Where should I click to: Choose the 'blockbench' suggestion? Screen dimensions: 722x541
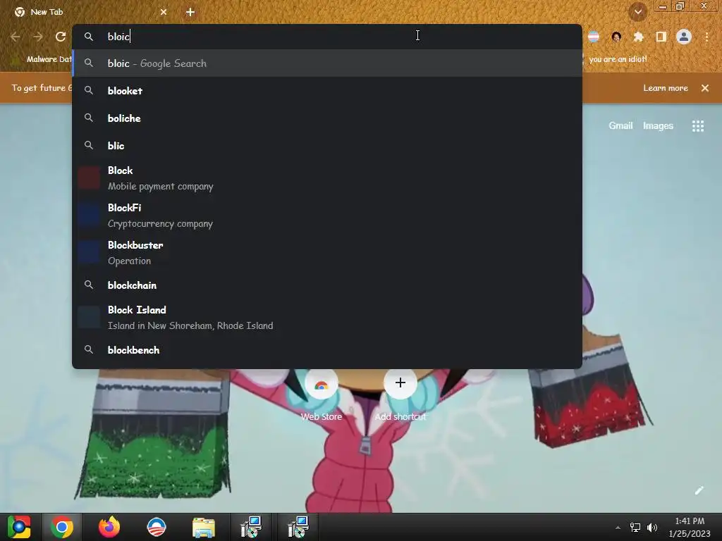coord(327,350)
